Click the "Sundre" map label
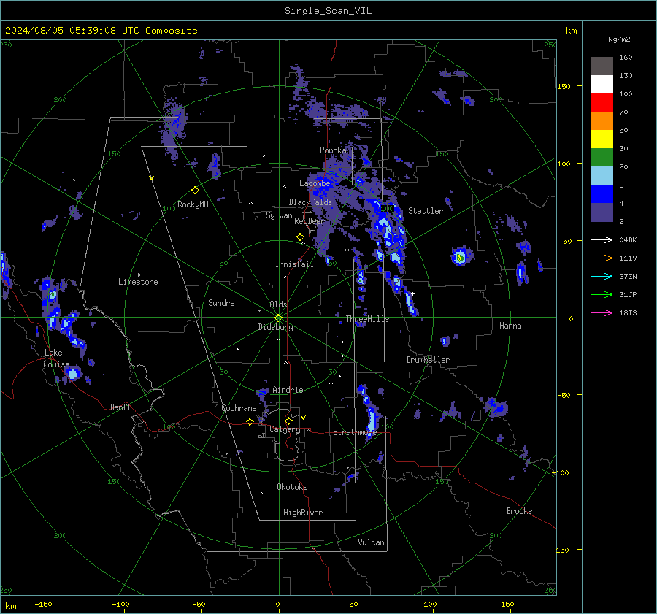The height and width of the screenshot is (614, 657). point(221,303)
